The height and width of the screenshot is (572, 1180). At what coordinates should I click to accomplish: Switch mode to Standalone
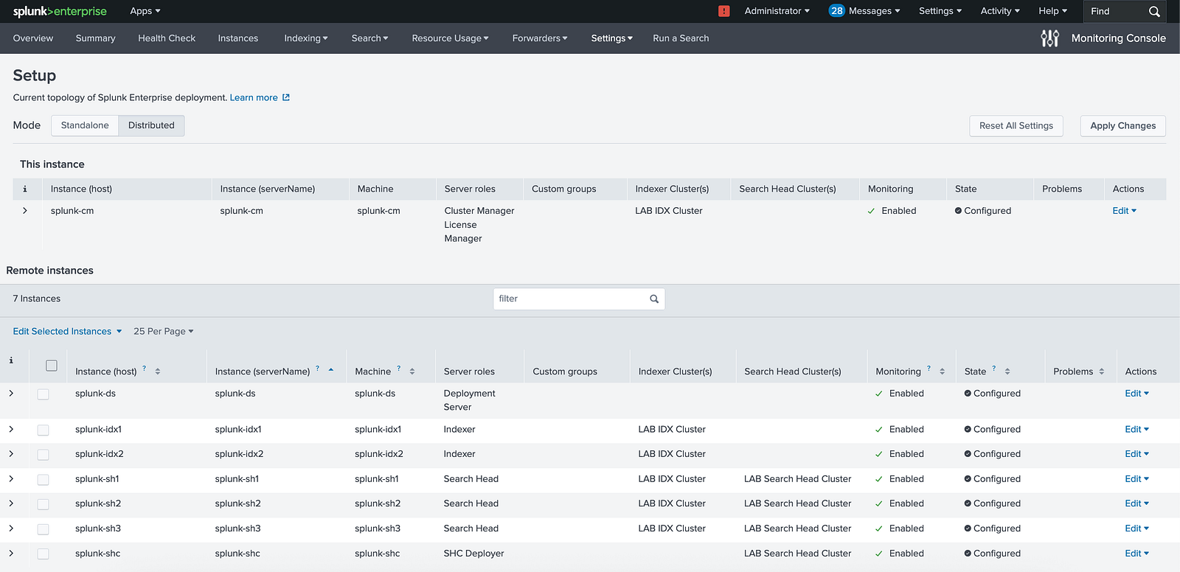pyautogui.click(x=85, y=125)
